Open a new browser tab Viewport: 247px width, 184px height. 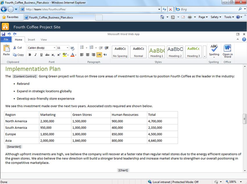[x=99, y=18]
